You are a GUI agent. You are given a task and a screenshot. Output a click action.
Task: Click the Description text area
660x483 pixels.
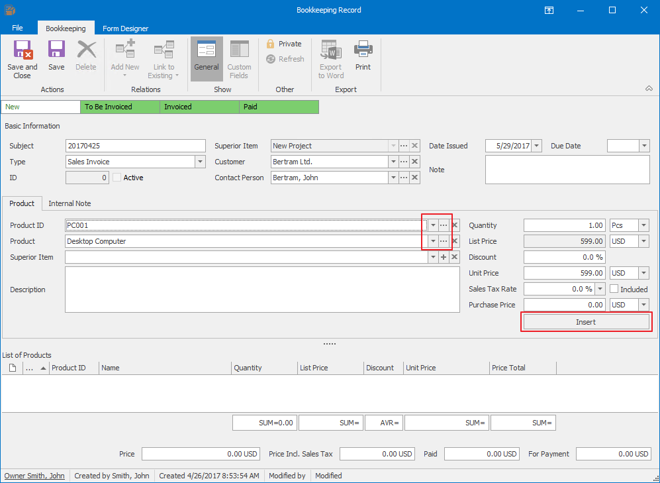(x=262, y=290)
